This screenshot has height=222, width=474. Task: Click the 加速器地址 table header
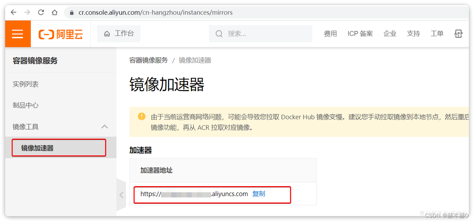(156, 170)
